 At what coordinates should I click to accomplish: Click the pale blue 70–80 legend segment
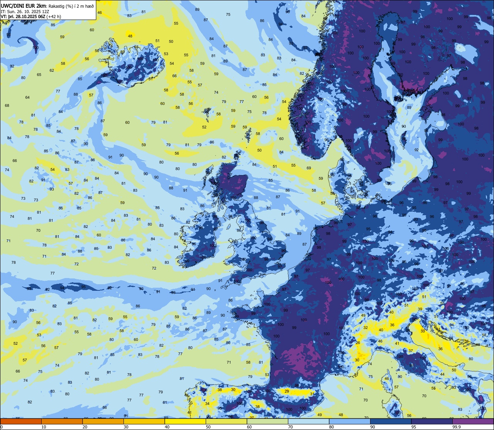(308, 421)
